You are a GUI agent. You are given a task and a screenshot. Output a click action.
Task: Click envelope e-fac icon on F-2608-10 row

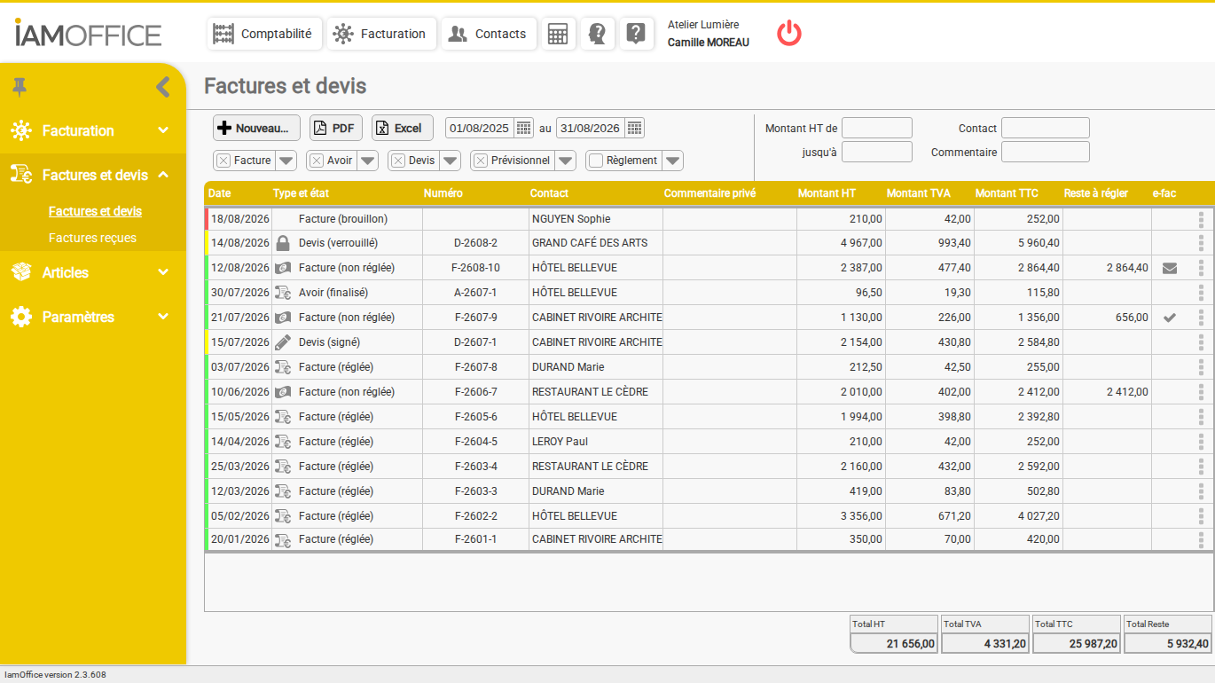tap(1170, 268)
